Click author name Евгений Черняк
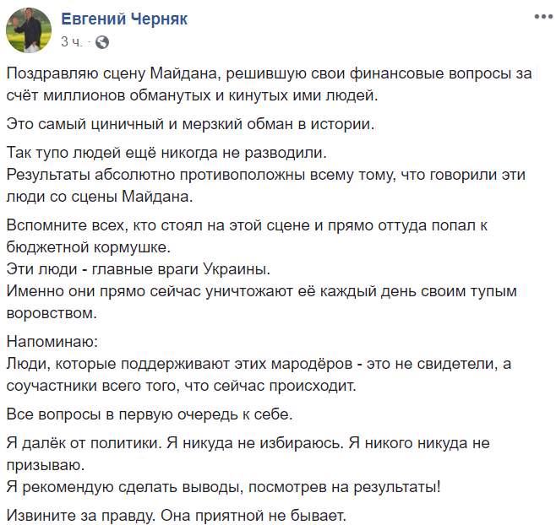Viewport: 556px width, 525px height. (x=126, y=19)
